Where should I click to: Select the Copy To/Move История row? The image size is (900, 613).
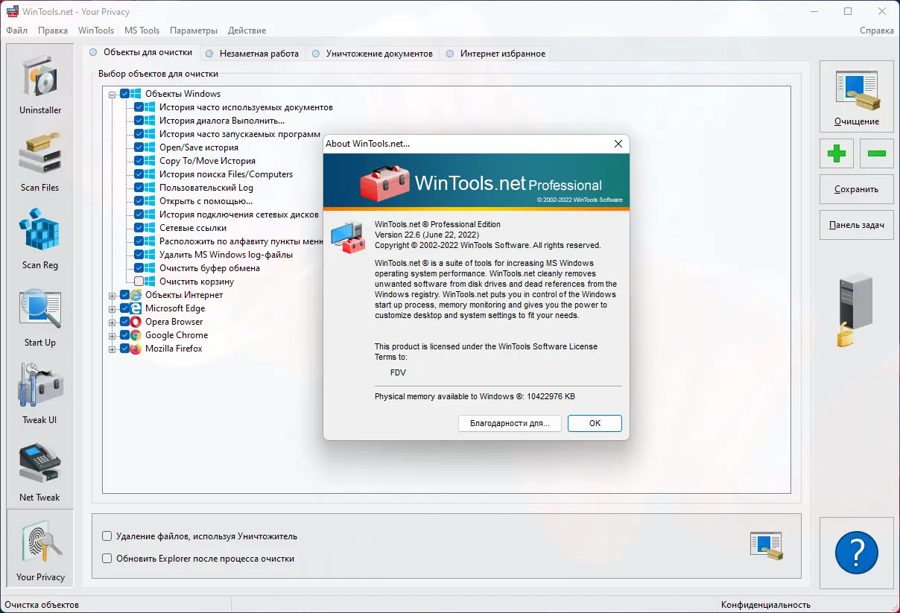click(x=207, y=161)
